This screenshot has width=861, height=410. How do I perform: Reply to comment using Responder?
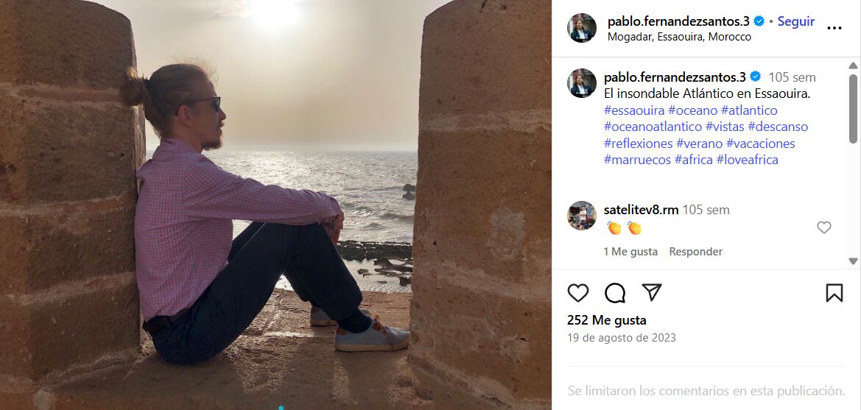(x=696, y=252)
